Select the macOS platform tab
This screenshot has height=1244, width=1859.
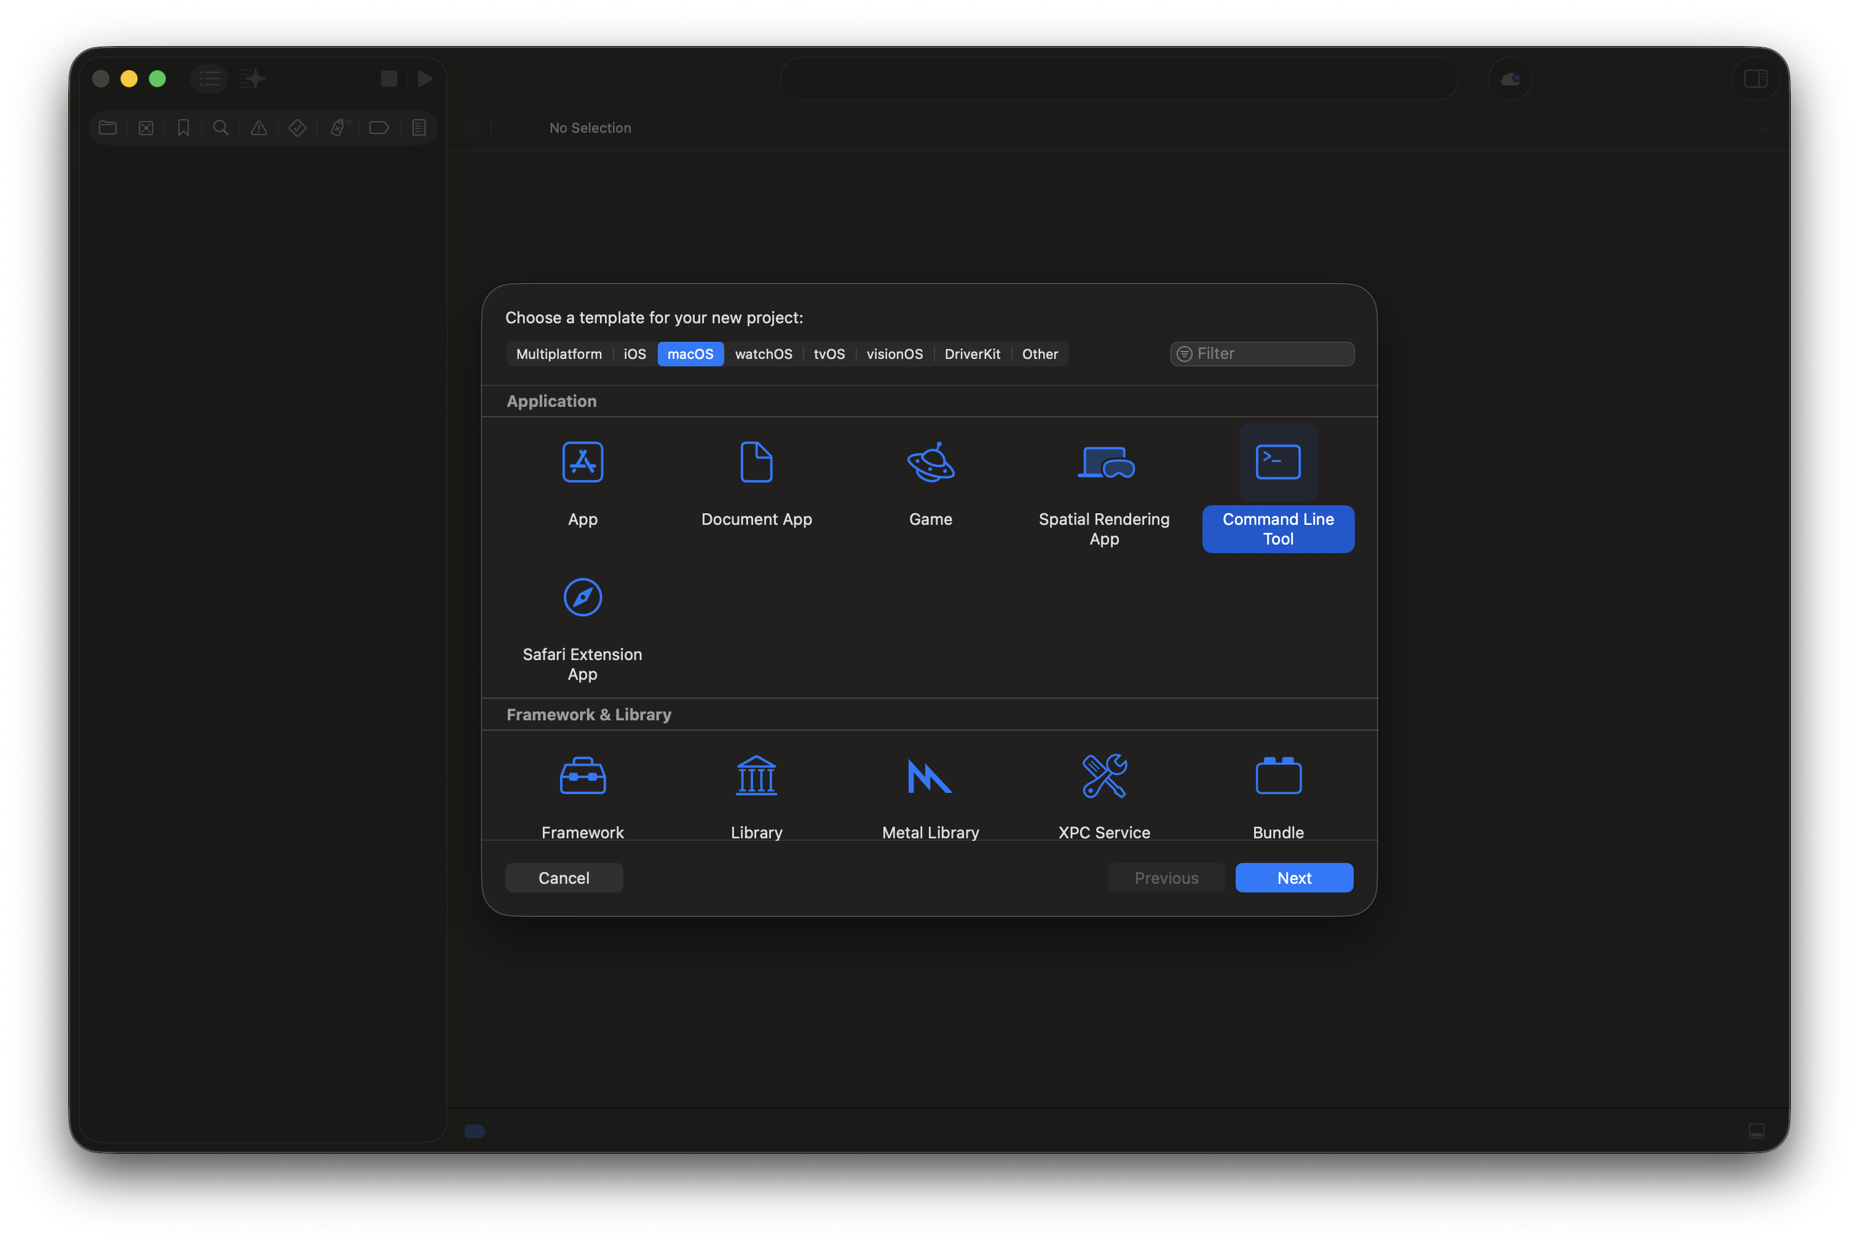(x=690, y=354)
